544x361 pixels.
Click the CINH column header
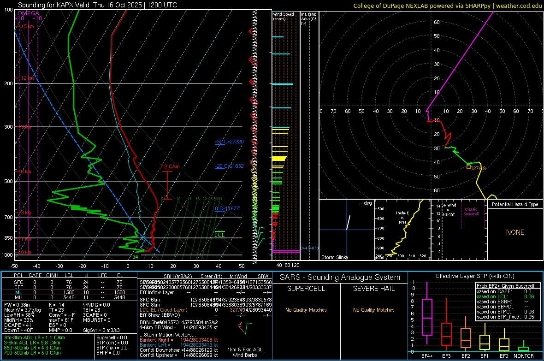[53, 275]
